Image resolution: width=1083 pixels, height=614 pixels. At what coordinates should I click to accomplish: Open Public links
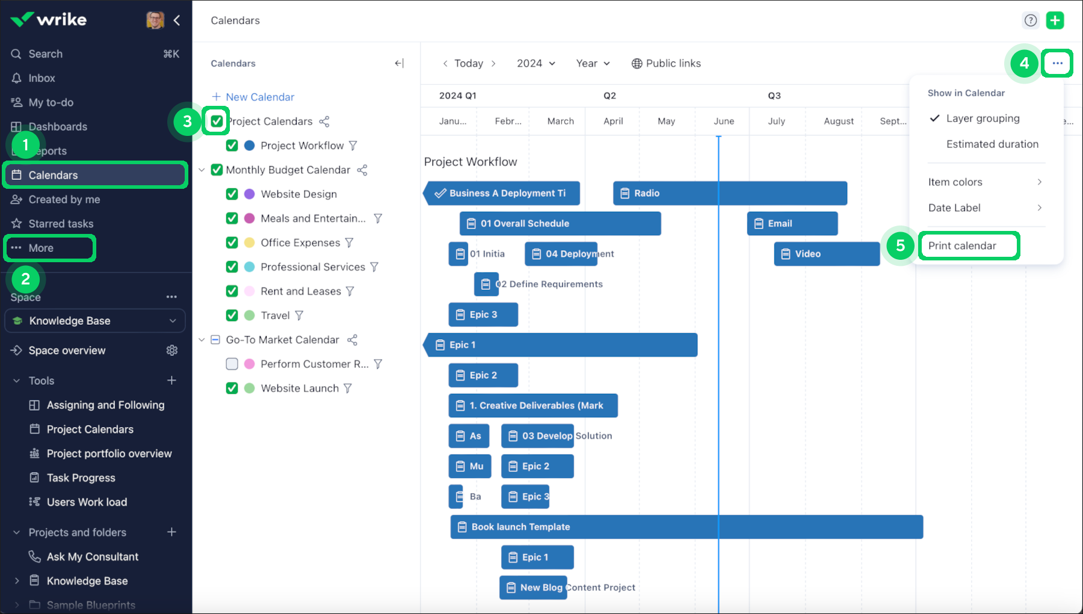(666, 64)
